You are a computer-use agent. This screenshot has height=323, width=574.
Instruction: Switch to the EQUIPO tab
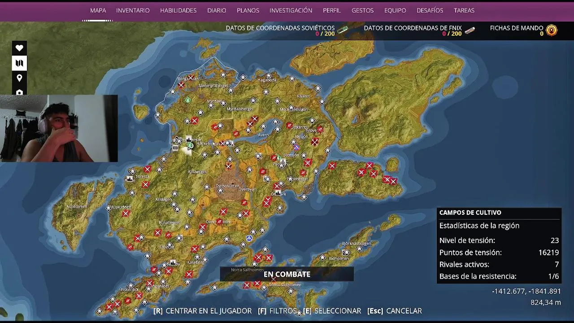coord(395,10)
